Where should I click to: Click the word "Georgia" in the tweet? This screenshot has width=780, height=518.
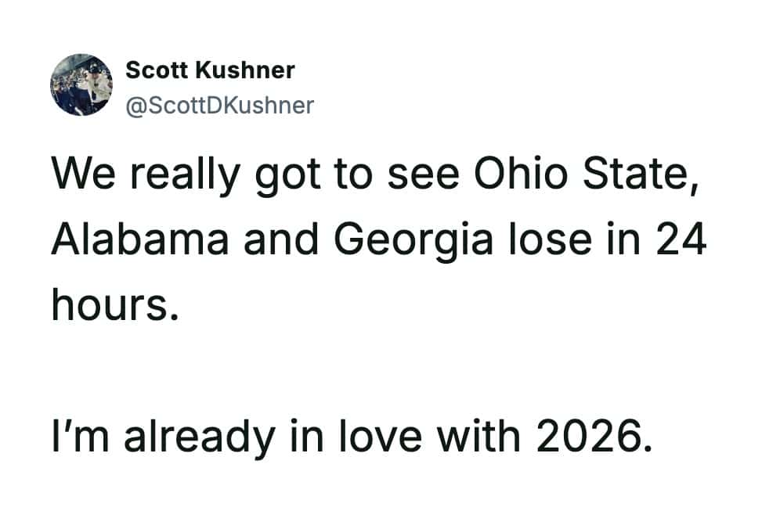pos(415,241)
